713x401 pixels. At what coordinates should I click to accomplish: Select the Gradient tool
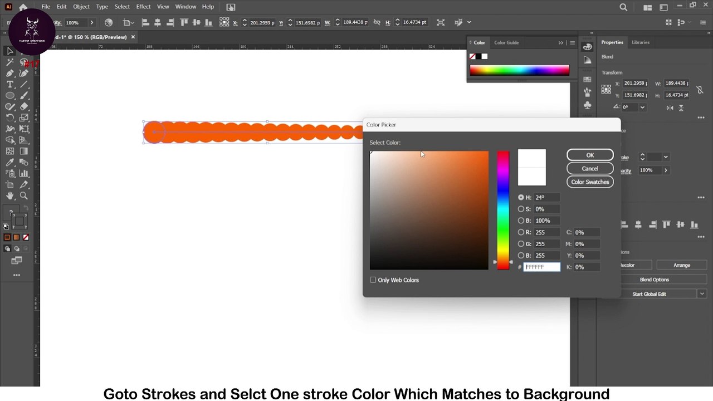(24, 151)
